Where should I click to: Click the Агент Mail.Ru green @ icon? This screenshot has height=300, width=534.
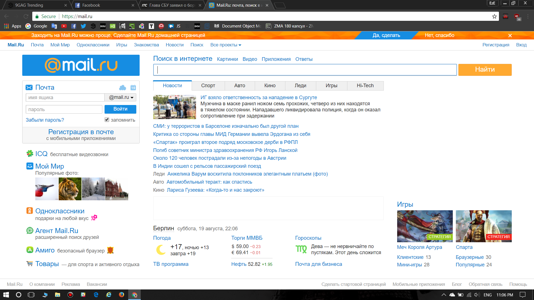30,230
